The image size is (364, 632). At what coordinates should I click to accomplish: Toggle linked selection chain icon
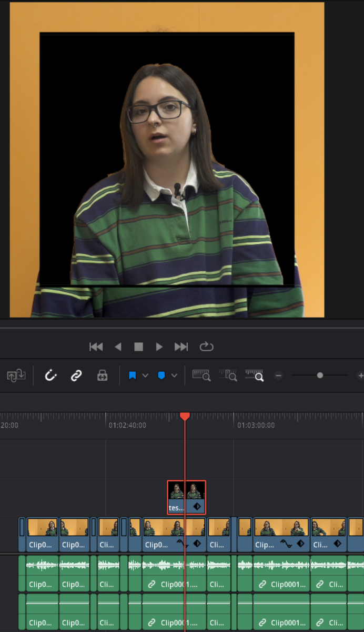click(76, 376)
